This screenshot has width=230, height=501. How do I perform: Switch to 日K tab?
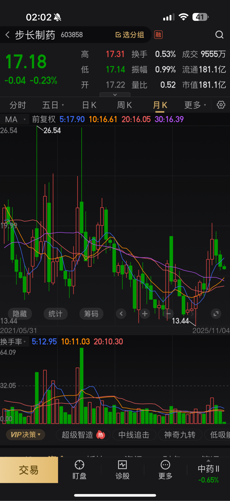89,105
